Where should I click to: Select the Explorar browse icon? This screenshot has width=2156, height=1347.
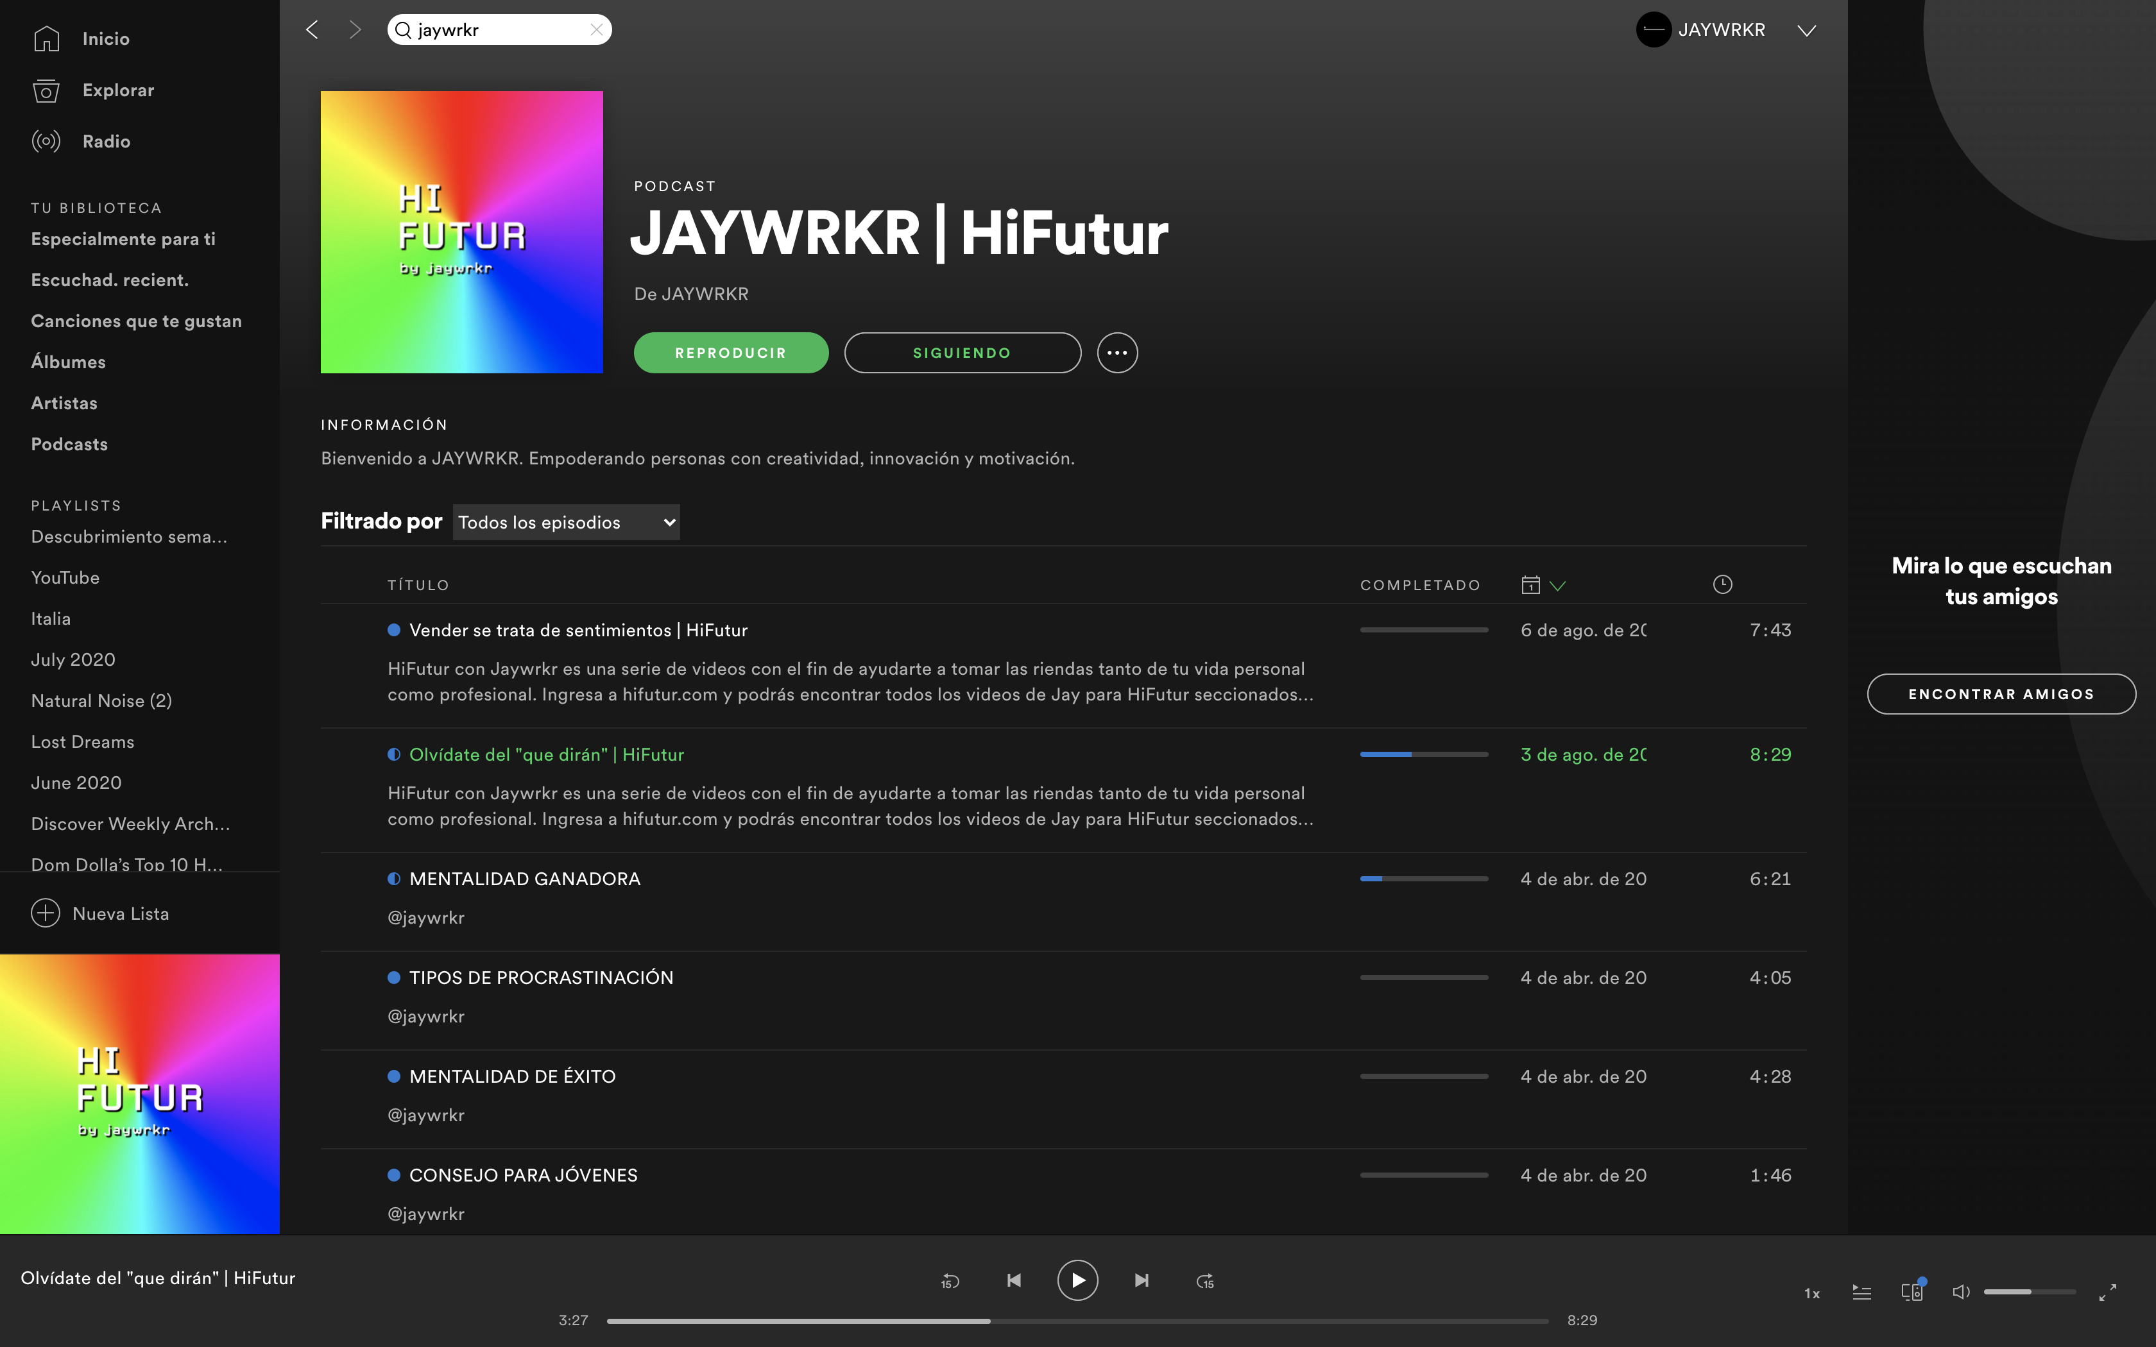[x=46, y=90]
